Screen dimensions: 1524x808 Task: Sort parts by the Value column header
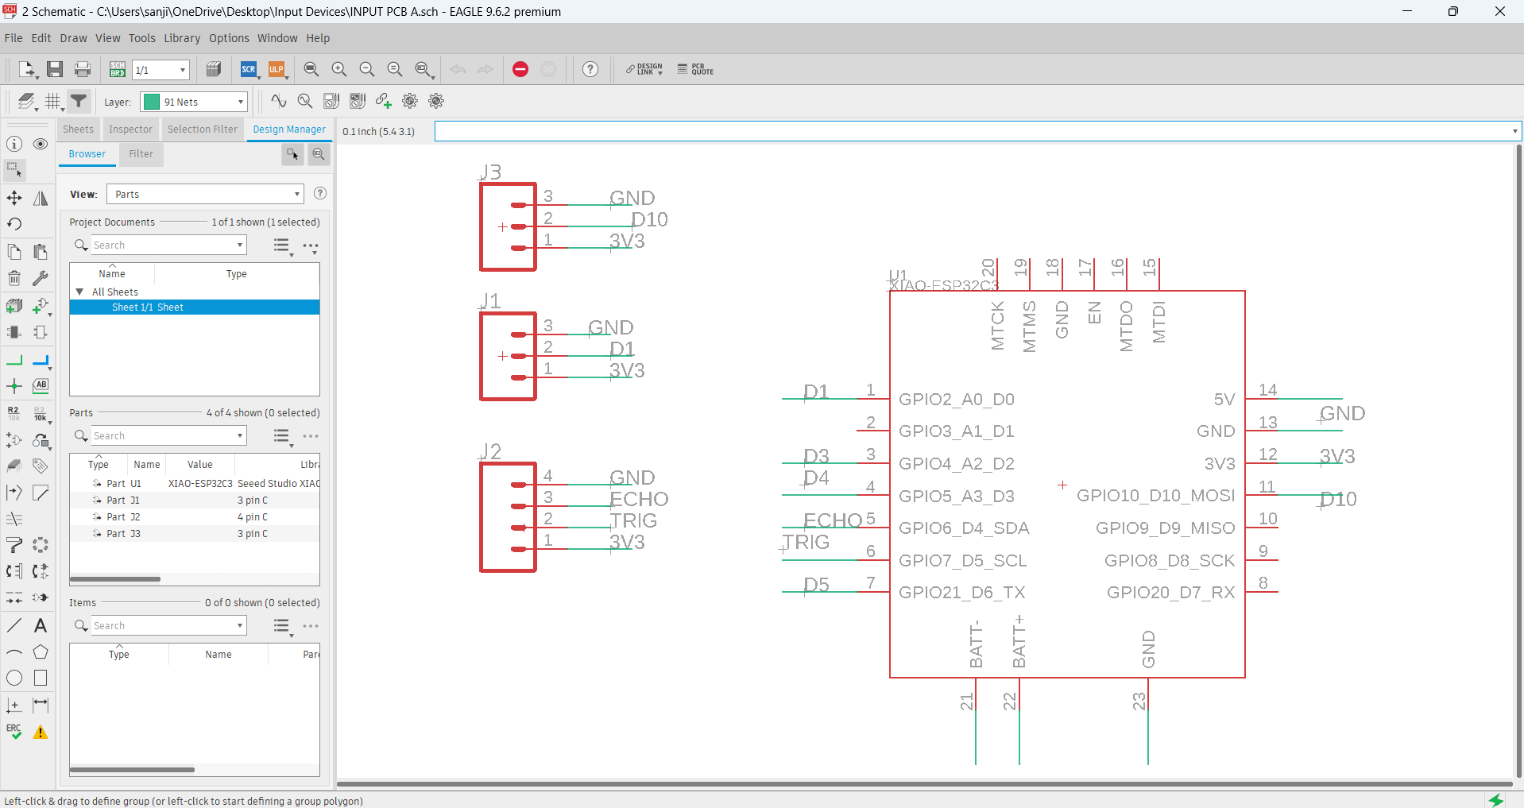(200, 465)
